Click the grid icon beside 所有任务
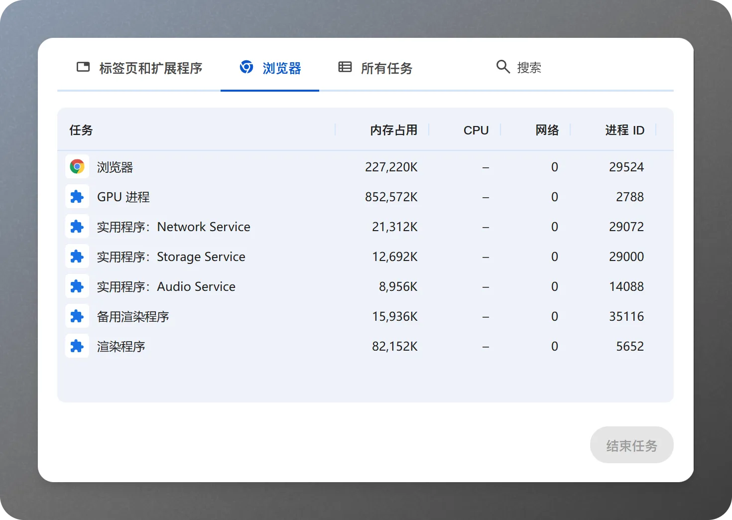 (345, 67)
